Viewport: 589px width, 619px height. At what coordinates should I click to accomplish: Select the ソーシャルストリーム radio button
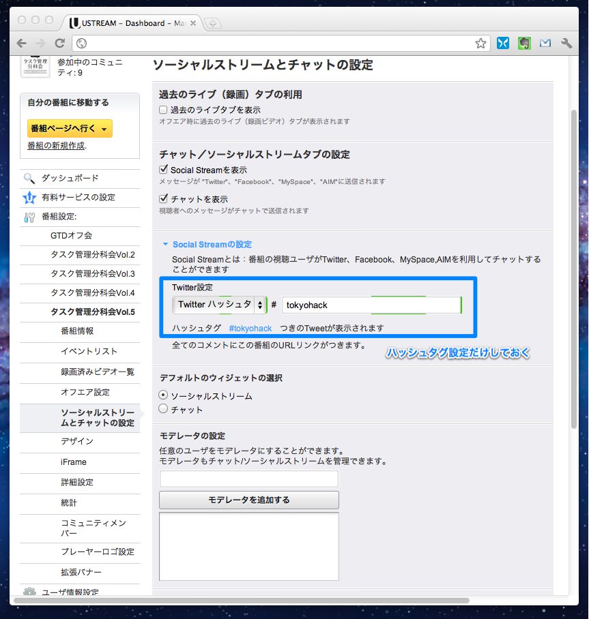163,395
